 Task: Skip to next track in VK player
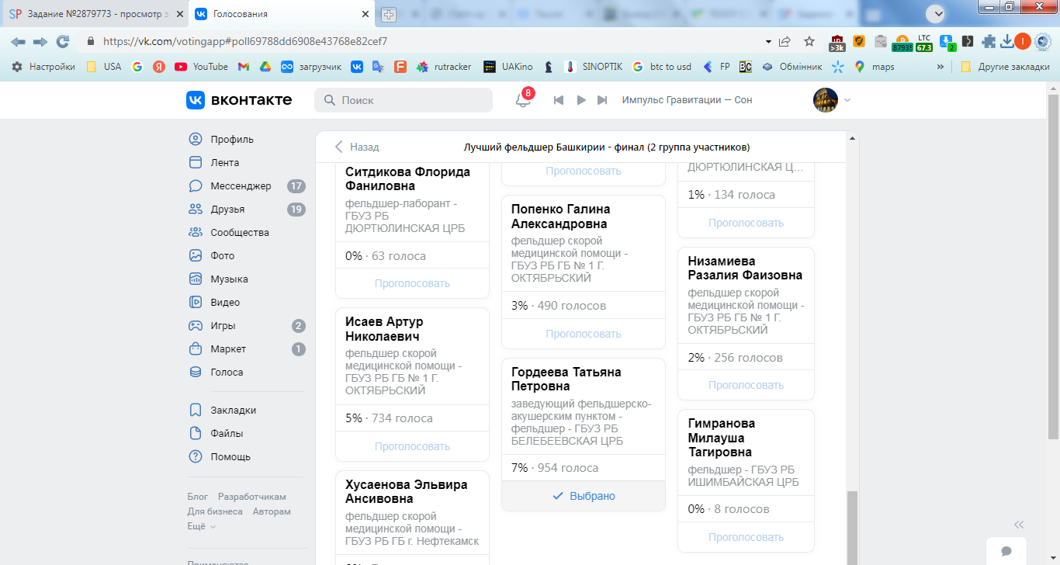click(602, 100)
